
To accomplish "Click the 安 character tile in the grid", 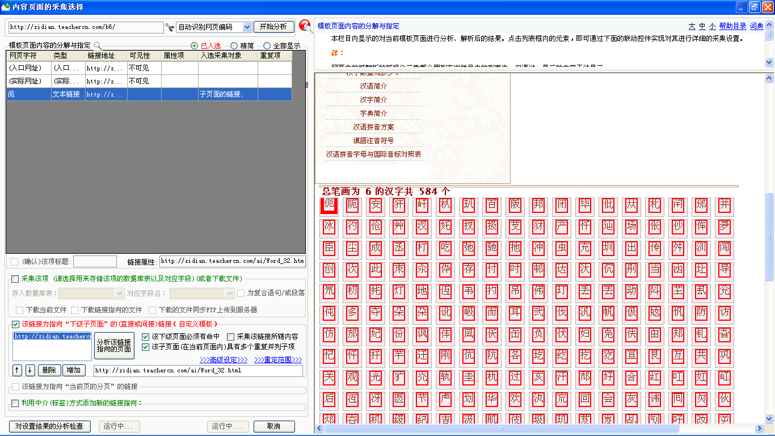I will (375, 206).
